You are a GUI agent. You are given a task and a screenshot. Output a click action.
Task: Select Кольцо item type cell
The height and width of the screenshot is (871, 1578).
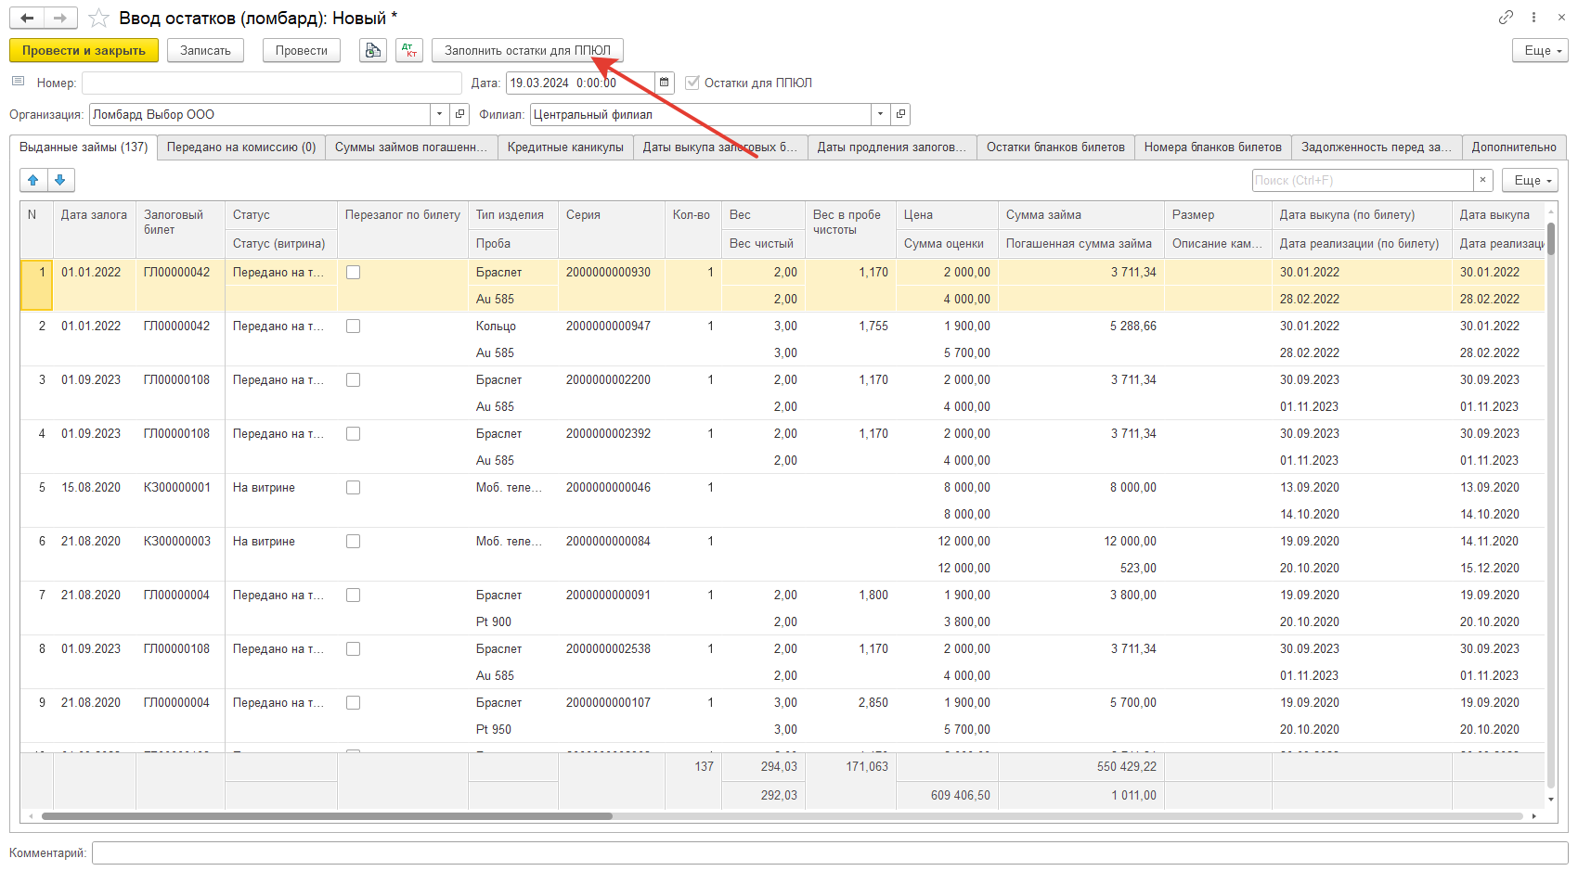(512, 326)
